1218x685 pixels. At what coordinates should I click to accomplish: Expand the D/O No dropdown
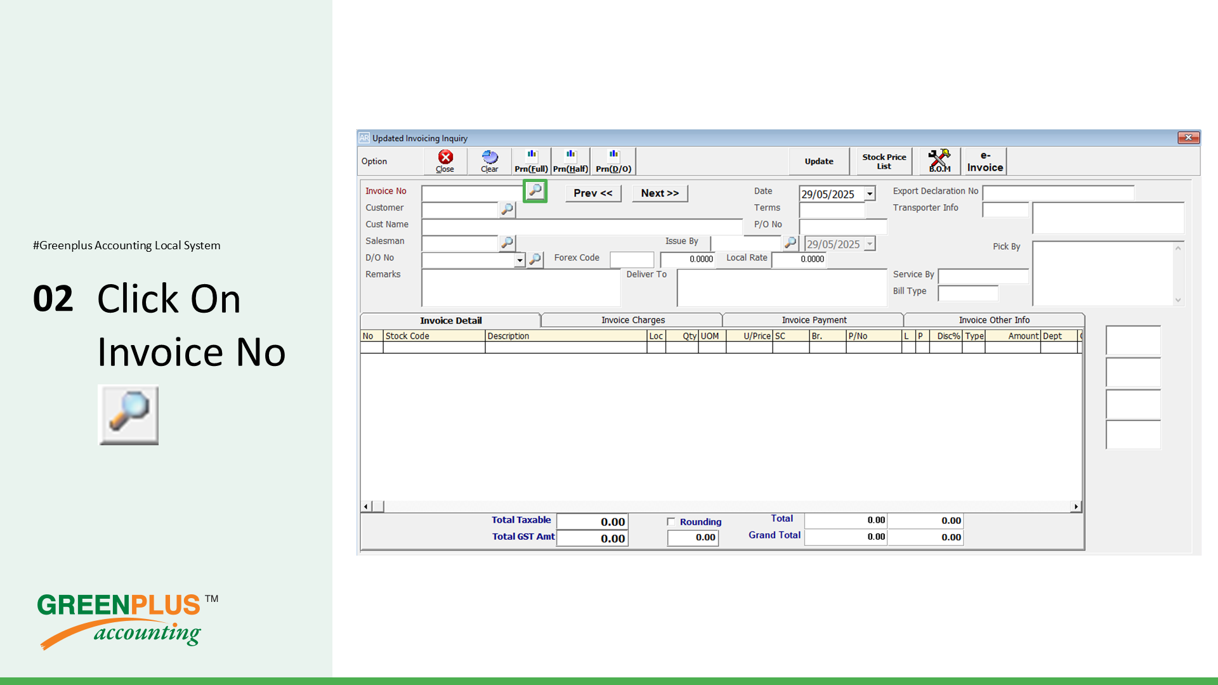520,260
